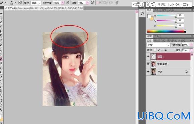The height and width of the screenshot is (124, 194).
Task: Switch to the 颜色 tab
Action: tap(149, 10)
